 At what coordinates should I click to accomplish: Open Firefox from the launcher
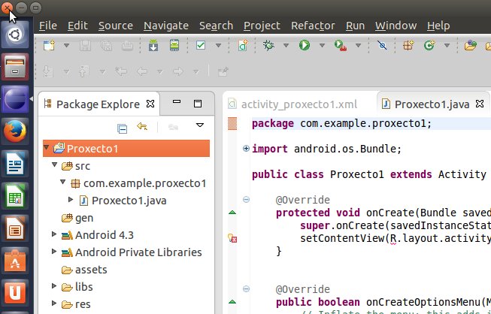click(15, 131)
